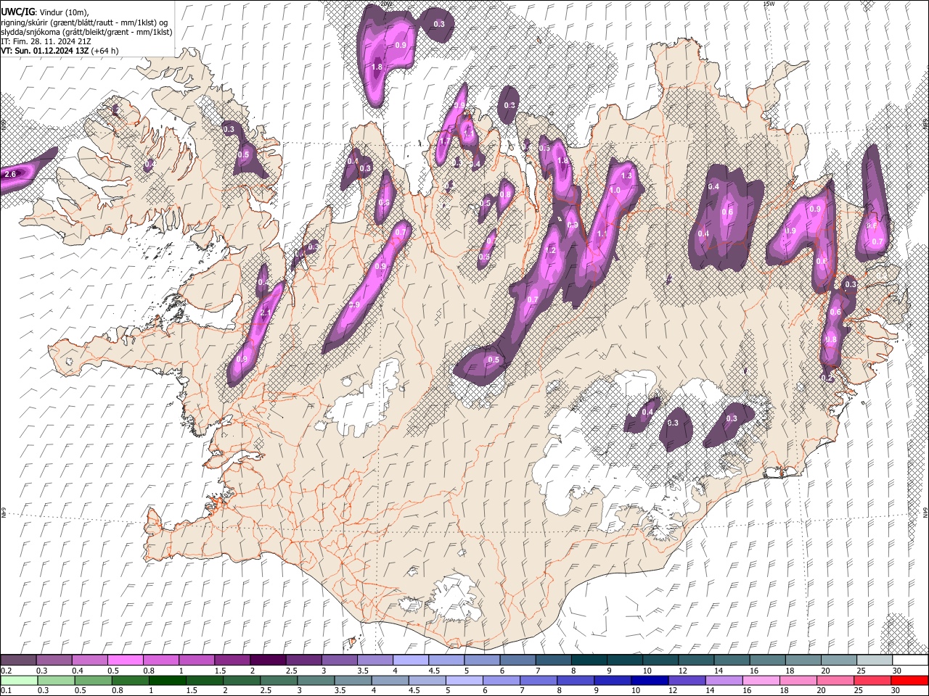Click the 'rigning/skúrir (grænt/blátt/rautt' legend description line
929x696 pixels.
click(x=84, y=22)
